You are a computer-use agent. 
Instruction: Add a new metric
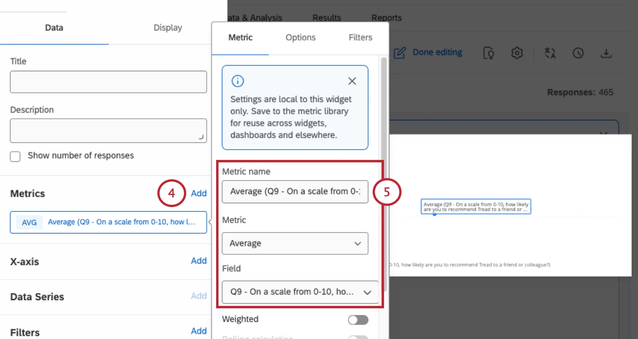click(199, 193)
